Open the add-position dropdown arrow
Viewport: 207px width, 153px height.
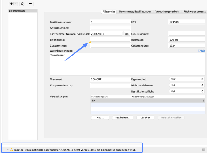coord(15,4)
